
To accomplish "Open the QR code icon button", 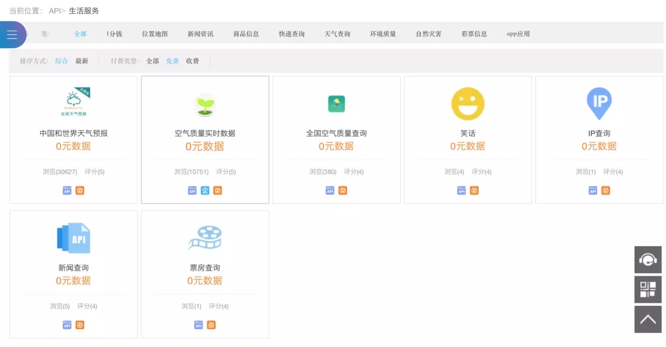I will [648, 290].
